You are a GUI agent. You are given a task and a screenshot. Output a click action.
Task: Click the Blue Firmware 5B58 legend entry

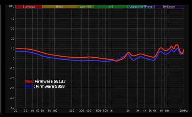45,86
